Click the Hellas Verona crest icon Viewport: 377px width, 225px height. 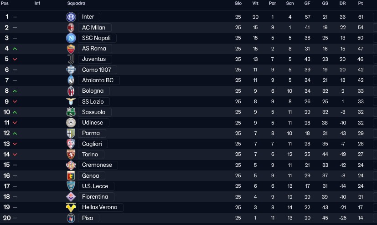(71, 207)
